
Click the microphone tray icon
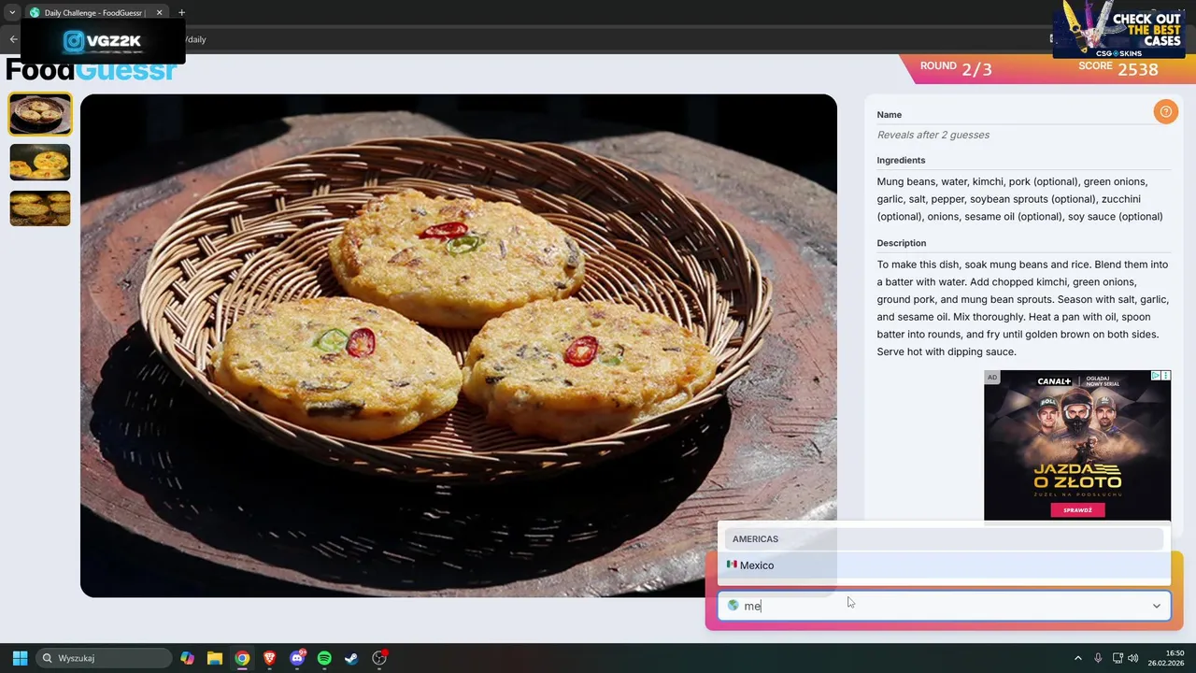1098,658
